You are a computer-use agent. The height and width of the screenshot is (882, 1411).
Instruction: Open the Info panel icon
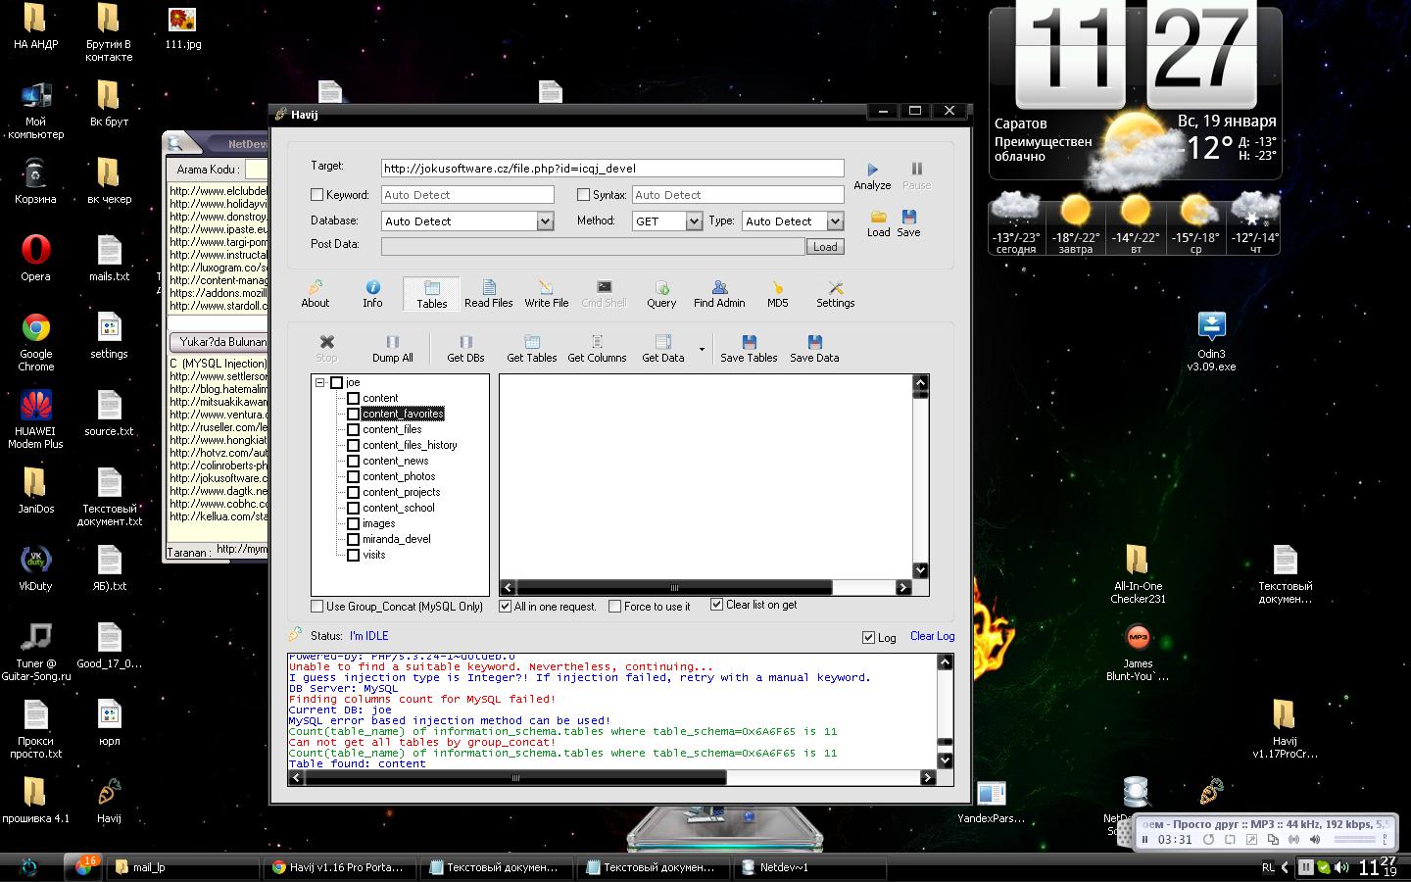point(372,287)
